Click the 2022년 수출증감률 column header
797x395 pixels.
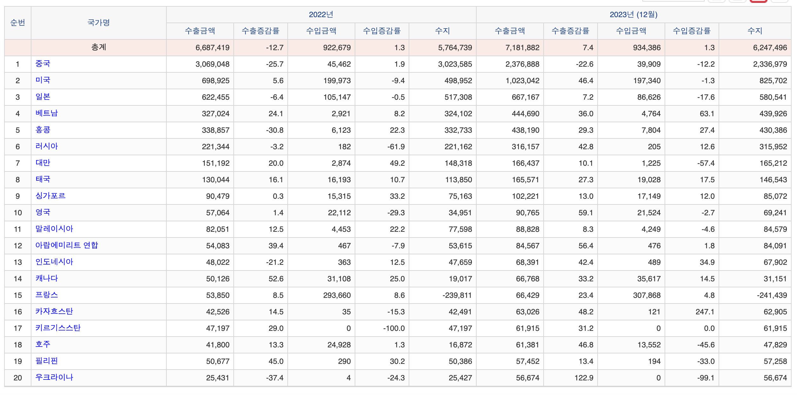pyautogui.click(x=261, y=31)
